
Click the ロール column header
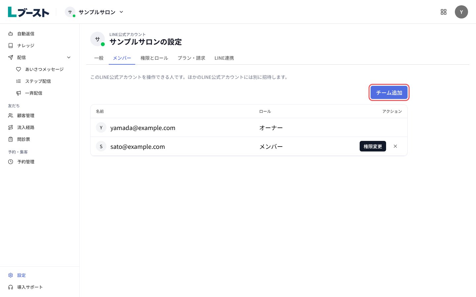pos(265,112)
